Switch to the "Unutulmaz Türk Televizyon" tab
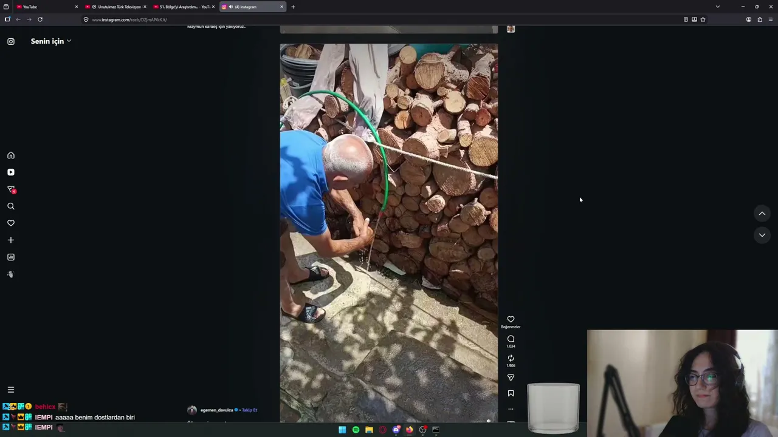Image resolution: width=778 pixels, height=437 pixels. (x=115, y=7)
